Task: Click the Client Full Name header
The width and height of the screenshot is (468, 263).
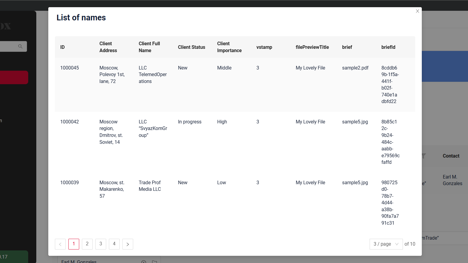Action: pyautogui.click(x=149, y=47)
